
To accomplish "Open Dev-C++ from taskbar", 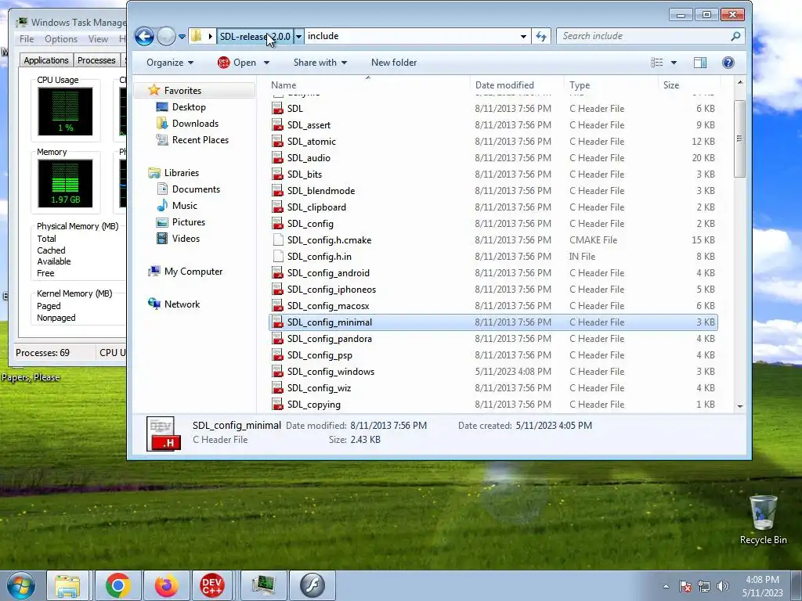I will click(x=211, y=585).
